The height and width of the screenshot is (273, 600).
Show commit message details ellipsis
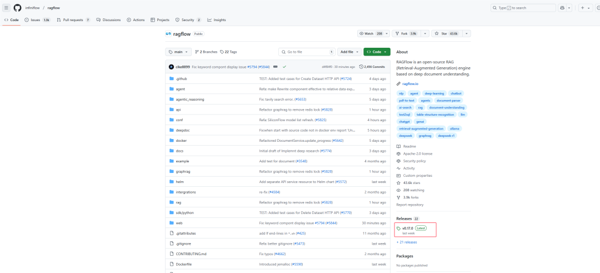(x=275, y=67)
